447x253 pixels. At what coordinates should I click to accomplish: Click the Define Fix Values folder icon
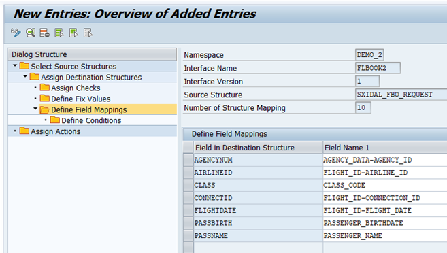click(45, 99)
